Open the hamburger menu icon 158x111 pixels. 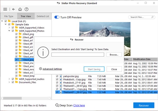(x=5, y=9)
